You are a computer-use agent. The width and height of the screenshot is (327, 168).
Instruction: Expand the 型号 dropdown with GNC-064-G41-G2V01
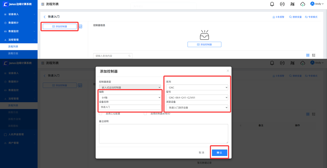tap(197, 98)
